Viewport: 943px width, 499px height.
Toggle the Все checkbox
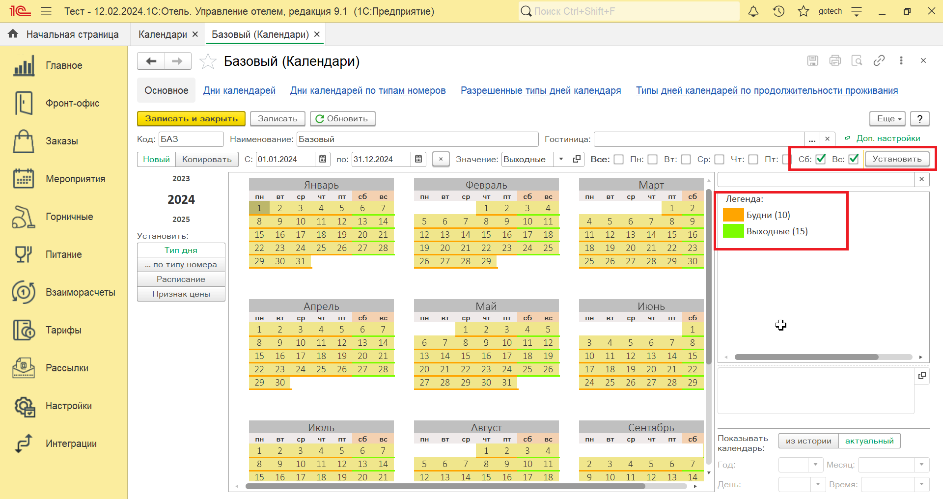(x=619, y=160)
